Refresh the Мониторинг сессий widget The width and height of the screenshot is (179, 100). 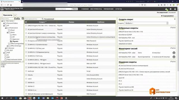(173, 48)
